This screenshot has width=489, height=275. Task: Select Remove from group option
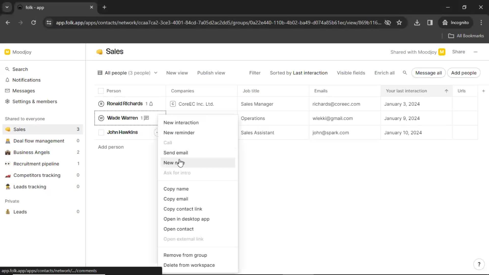[x=185, y=255]
